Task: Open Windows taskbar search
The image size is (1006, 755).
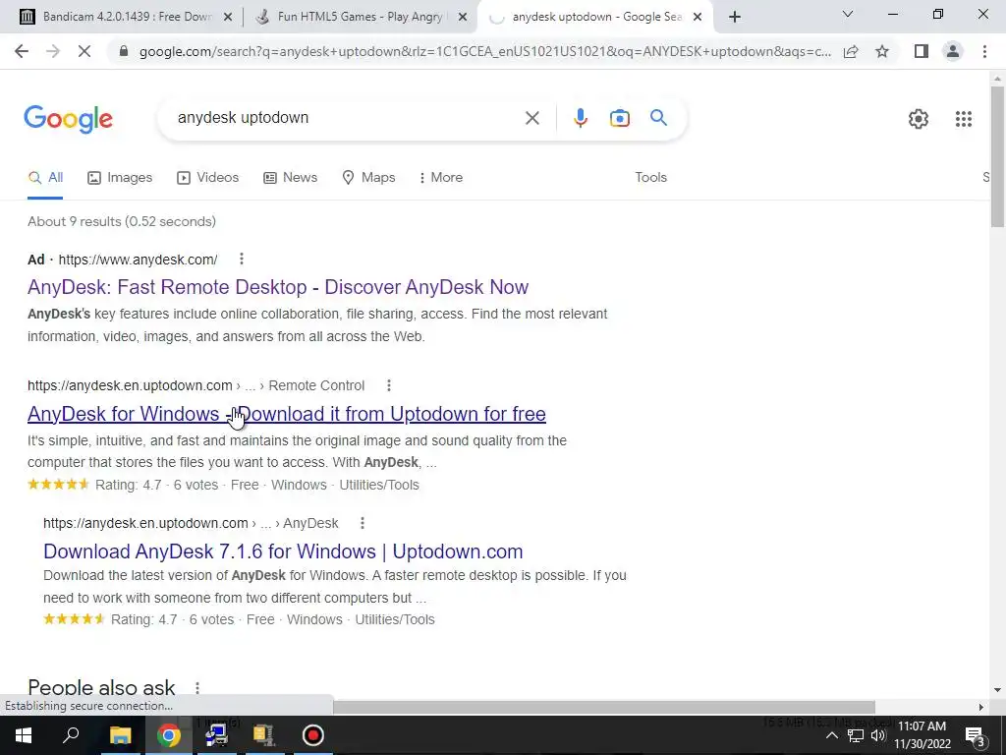Action: (71, 735)
